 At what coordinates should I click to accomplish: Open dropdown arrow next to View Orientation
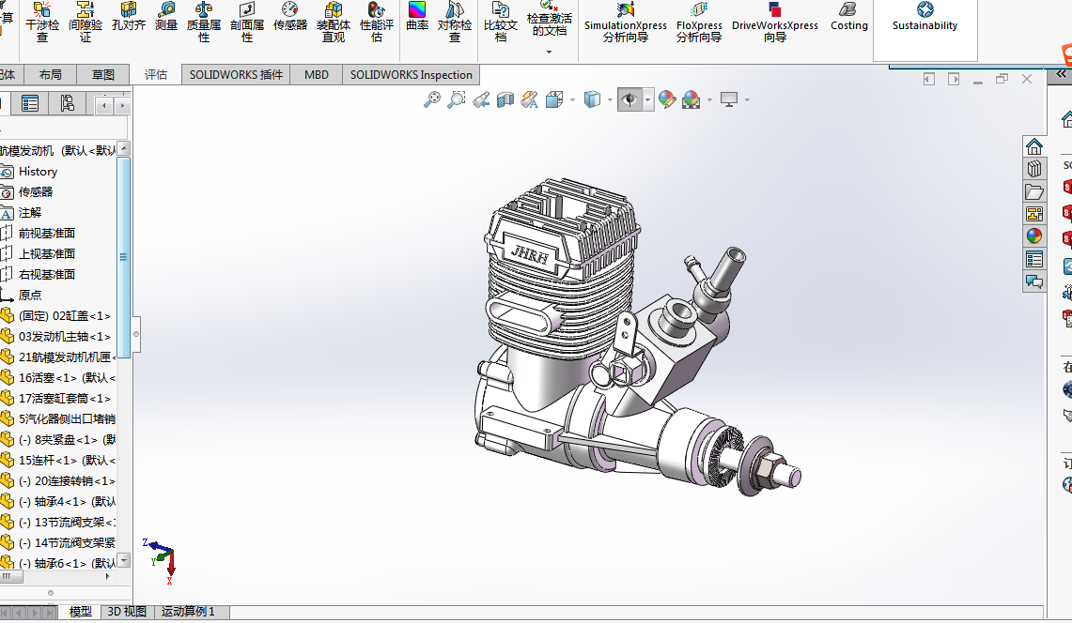pos(572,100)
